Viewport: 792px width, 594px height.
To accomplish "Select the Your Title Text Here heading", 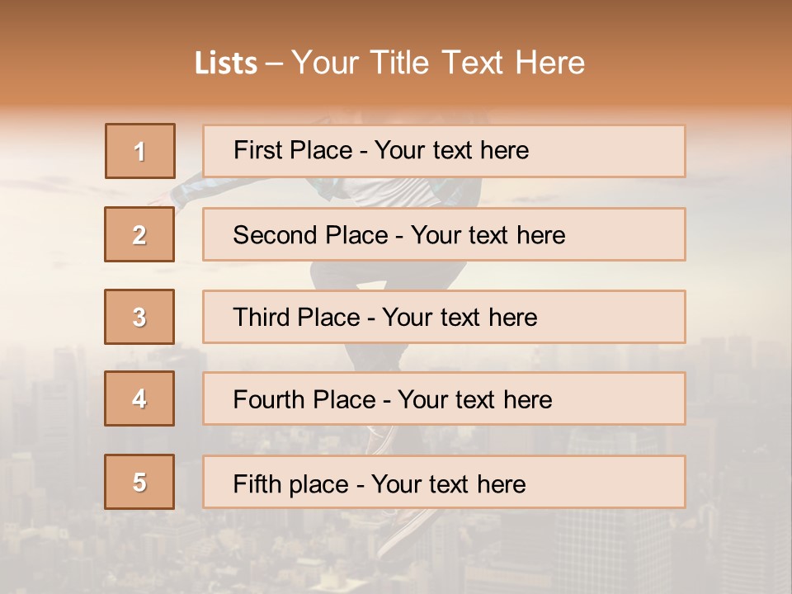I will tap(438, 64).
